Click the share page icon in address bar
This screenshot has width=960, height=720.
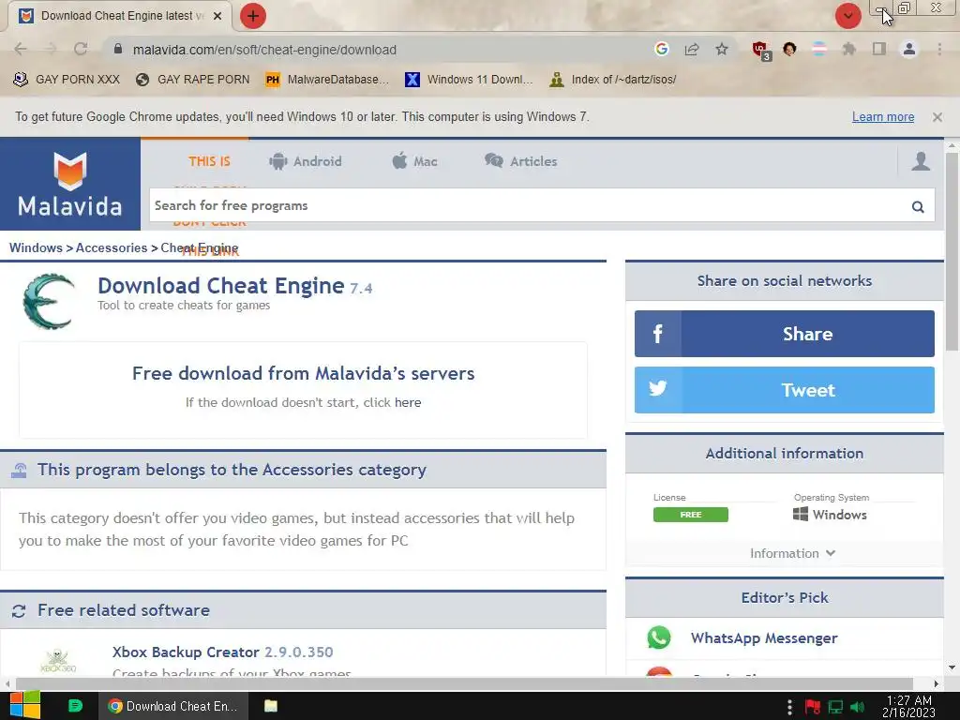coord(692,49)
